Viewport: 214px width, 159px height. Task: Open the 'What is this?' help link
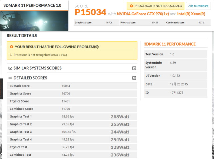tap(59, 55)
